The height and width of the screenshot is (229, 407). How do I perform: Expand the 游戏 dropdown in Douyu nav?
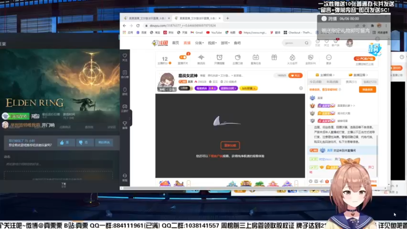coord(225,43)
